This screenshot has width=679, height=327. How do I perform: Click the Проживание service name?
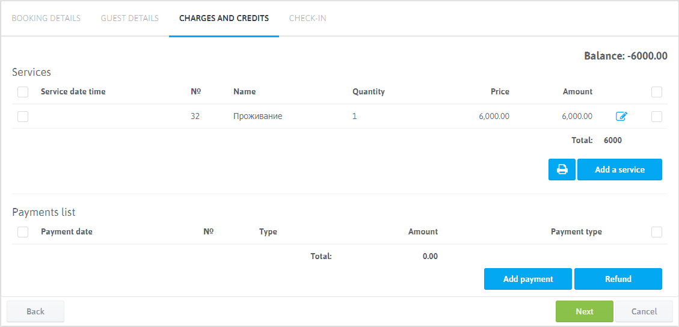tap(257, 117)
